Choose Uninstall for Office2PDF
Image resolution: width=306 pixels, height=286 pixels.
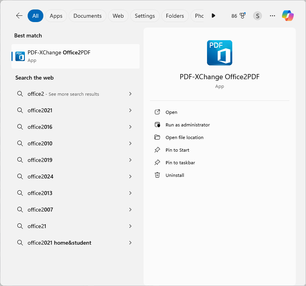click(x=220, y=175)
